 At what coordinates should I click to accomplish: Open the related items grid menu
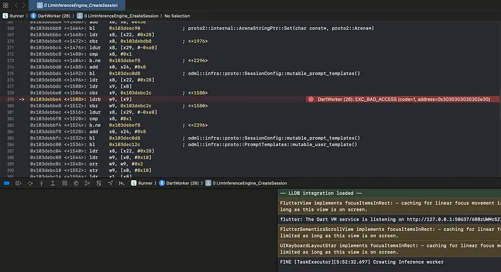pyautogui.click(x=6, y=5)
